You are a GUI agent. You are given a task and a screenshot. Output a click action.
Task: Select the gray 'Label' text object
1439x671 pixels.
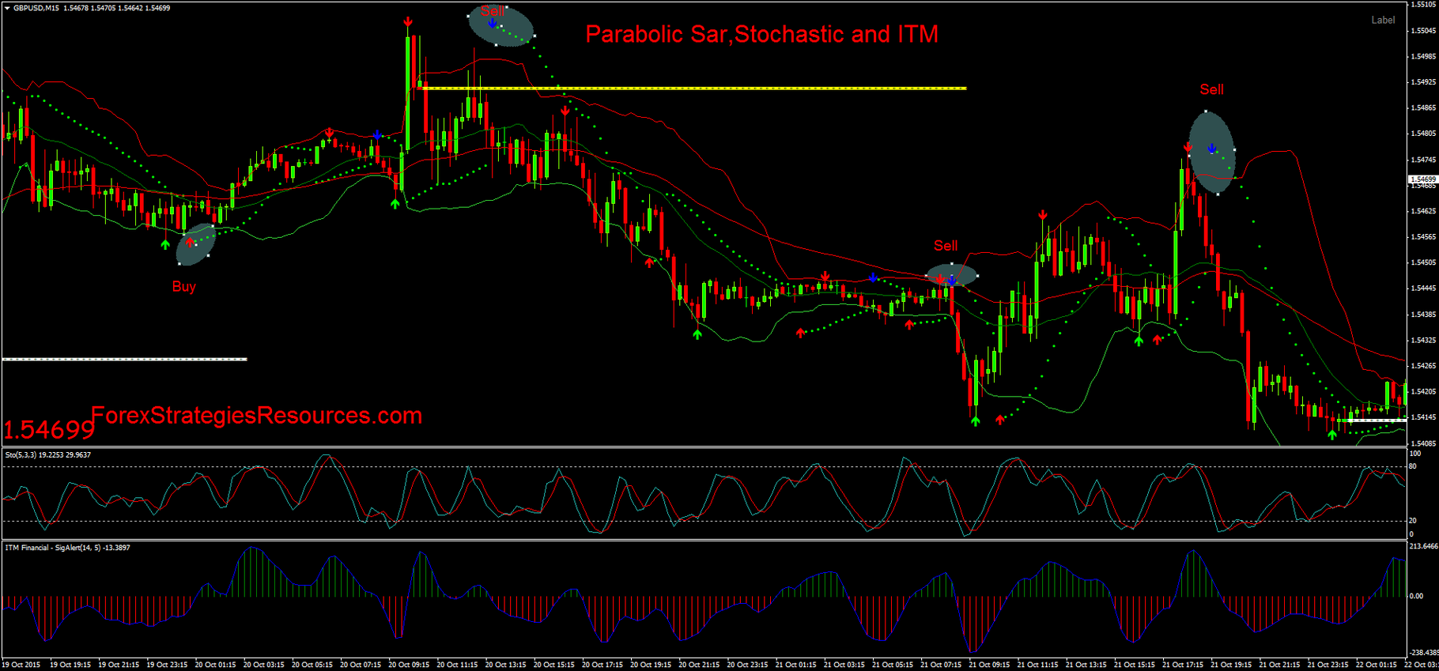1383,20
